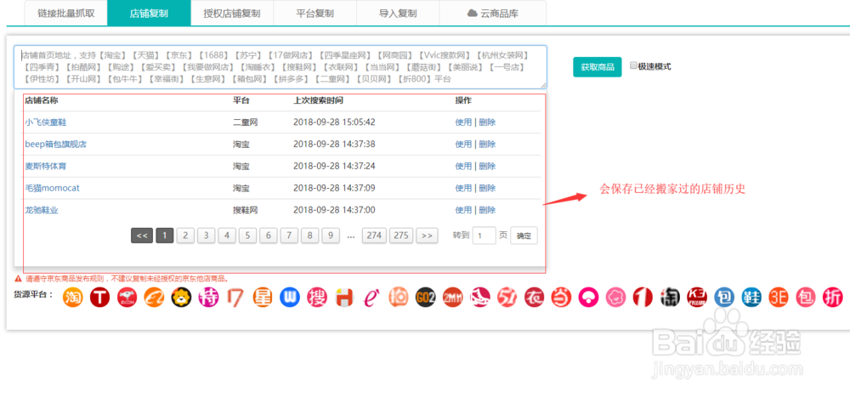The width and height of the screenshot is (850, 398).
Task: Open the 云商品库 tab
Action: (493, 13)
